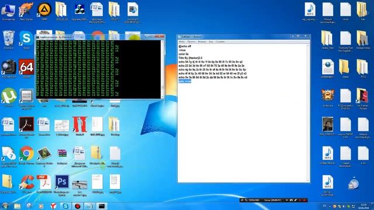Select the Skype desktop shortcut
Viewport: 374px width, 210px height.
tap(26, 40)
